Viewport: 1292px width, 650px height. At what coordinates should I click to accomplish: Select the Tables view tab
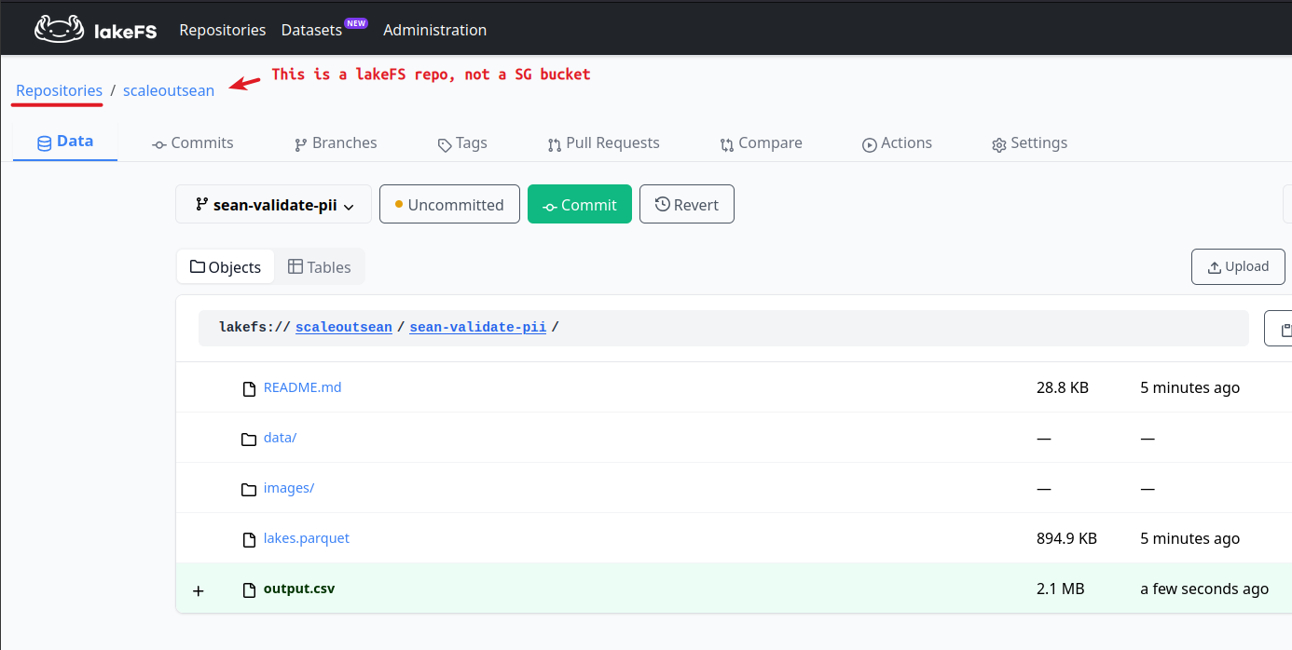319,266
